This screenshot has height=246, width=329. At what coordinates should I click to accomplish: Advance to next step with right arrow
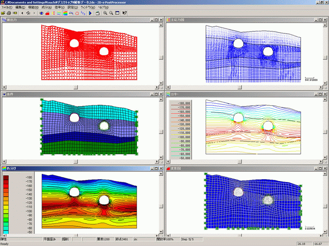[x=33, y=13]
